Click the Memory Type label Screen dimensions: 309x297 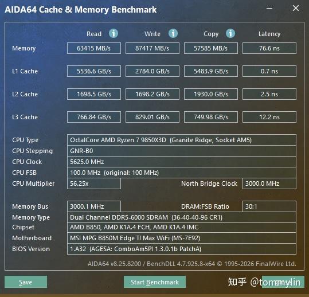[31, 217]
